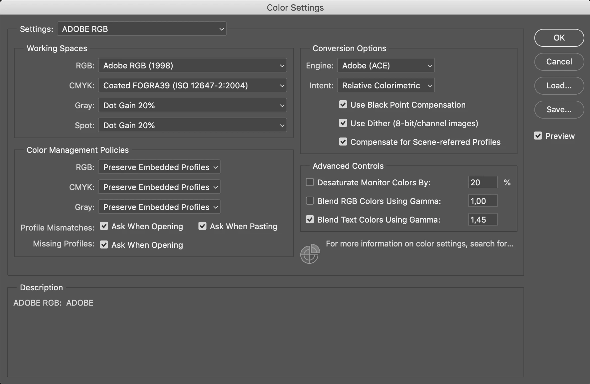Open the Engine dropdown Adobe (ACE)

tap(386, 65)
